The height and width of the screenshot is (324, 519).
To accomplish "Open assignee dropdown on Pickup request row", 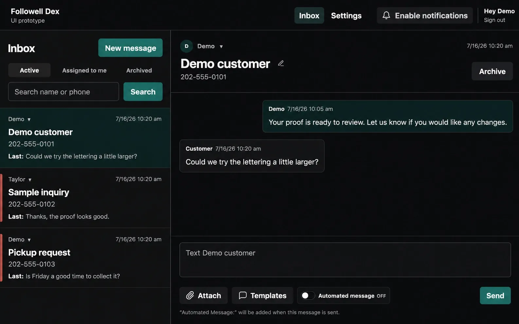I will click(20, 239).
